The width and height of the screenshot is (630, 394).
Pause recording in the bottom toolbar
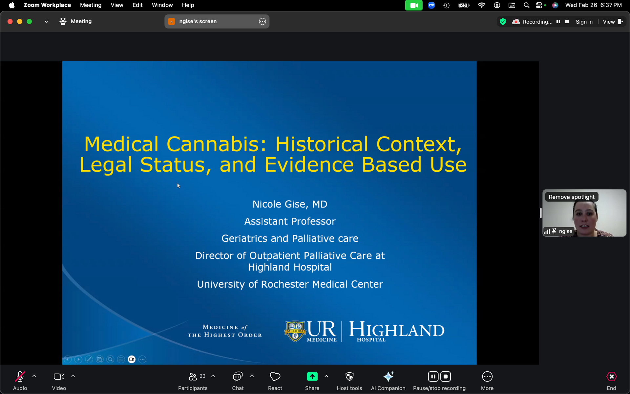(433, 377)
